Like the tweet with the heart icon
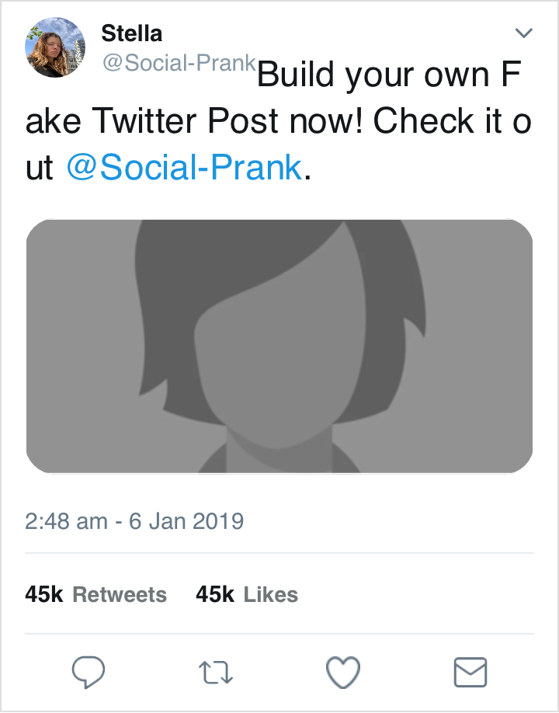 click(x=342, y=672)
